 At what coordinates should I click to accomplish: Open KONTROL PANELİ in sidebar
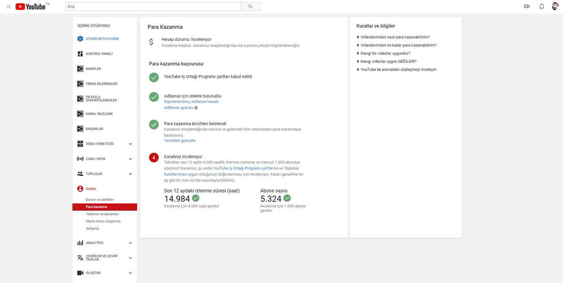tap(99, 54)
